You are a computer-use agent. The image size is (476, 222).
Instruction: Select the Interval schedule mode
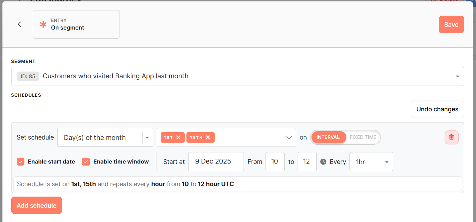328,137
